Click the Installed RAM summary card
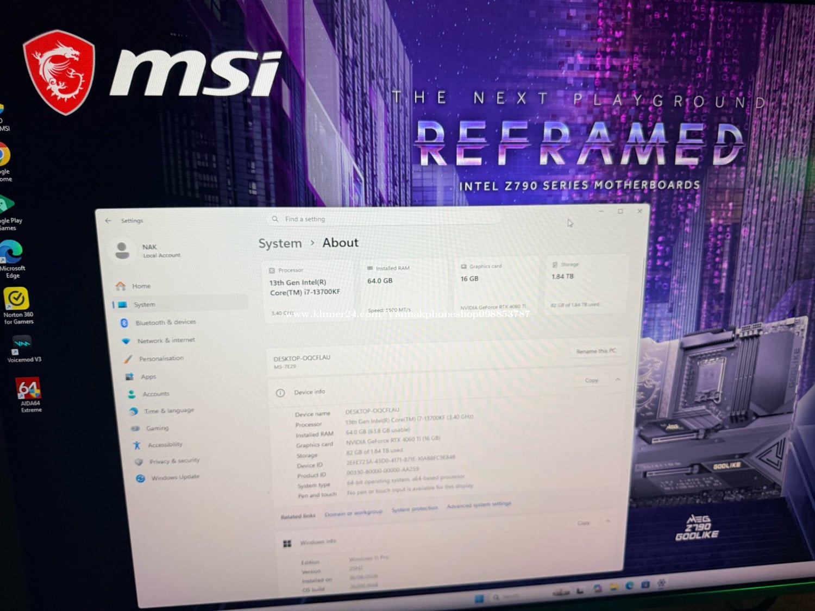Image resolution: width=815 pixels, height=611 pixels. click(405, 289)
